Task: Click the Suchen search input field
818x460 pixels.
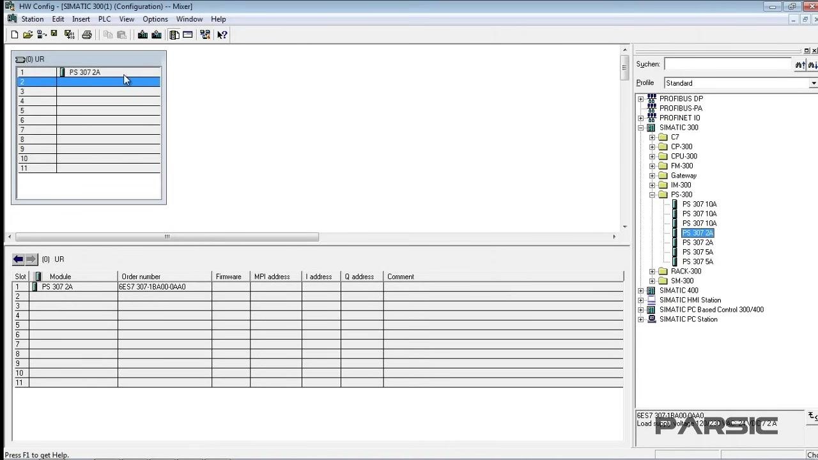Action: click(x=728, y=65)
